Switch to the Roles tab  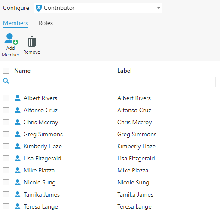click(46, 23)
